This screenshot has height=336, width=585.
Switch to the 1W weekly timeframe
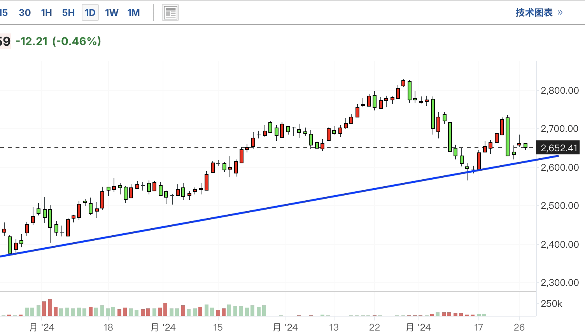pos(112,13)
